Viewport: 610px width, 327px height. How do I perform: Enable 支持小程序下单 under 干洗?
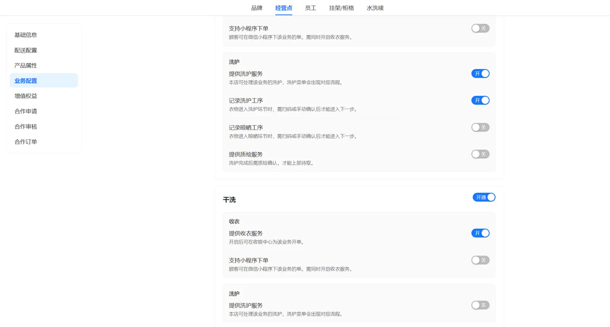coord(480,260)
